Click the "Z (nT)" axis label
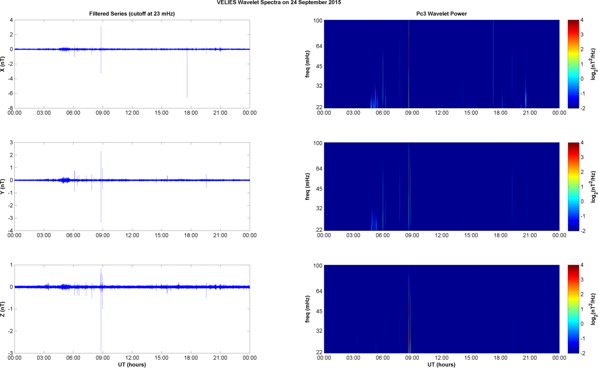The height and width of the screenshot is (368, 598). pyautogui.click(x=4, y=308)
